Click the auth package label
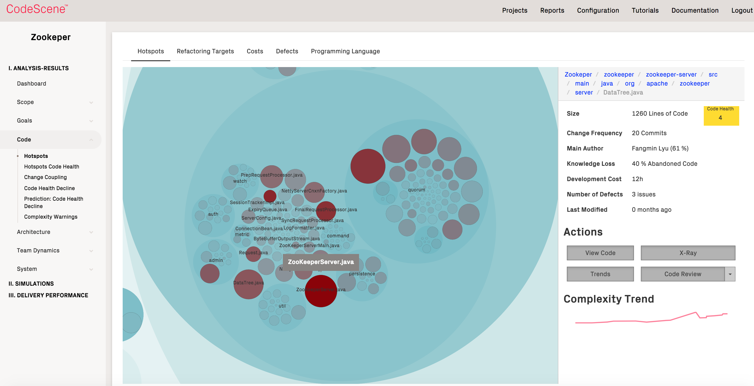This screenshot has width=754, height=386. point(213,214)
